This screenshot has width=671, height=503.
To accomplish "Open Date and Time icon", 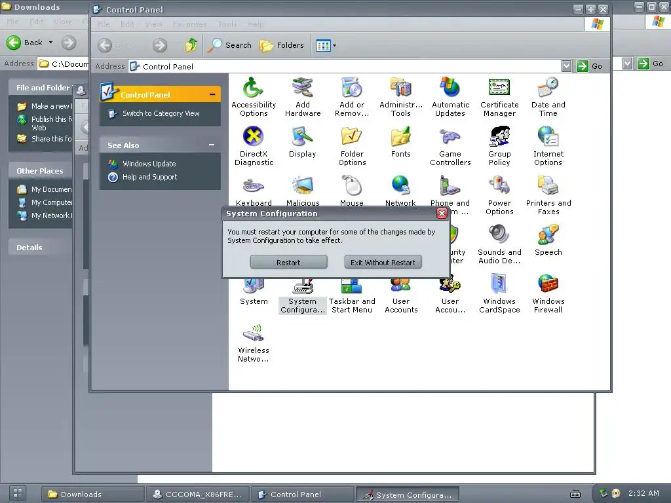I will (548, 97).
